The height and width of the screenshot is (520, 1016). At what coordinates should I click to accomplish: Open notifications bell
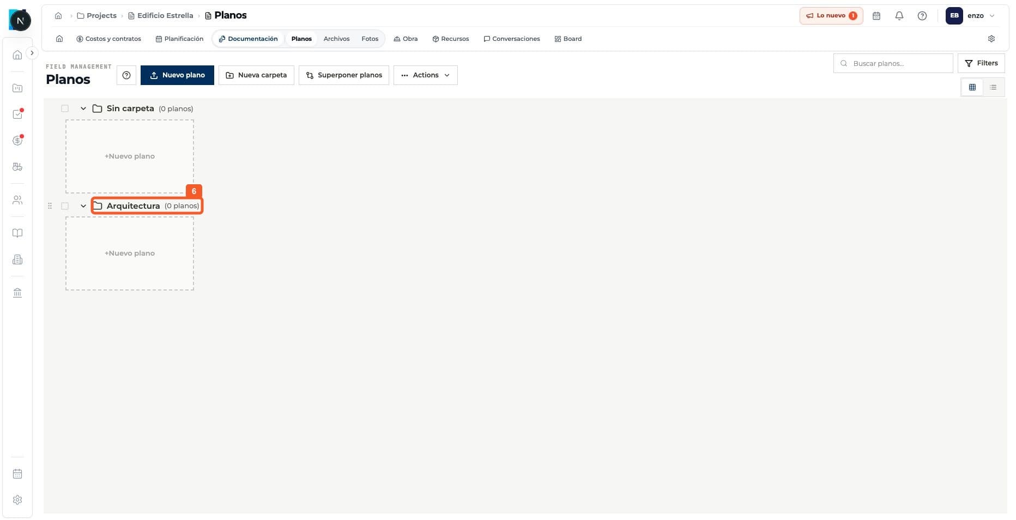899,16
